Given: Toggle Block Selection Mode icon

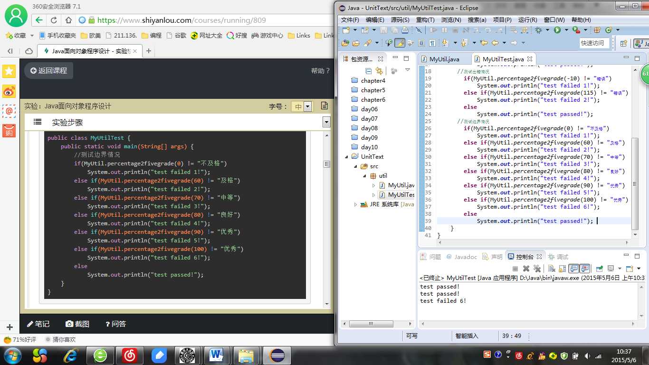Looking at the screenshot, I should click(421, 43).
